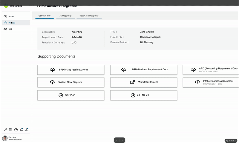
Task: Open the Test Case Maapings tab
Action: point(89,16)
